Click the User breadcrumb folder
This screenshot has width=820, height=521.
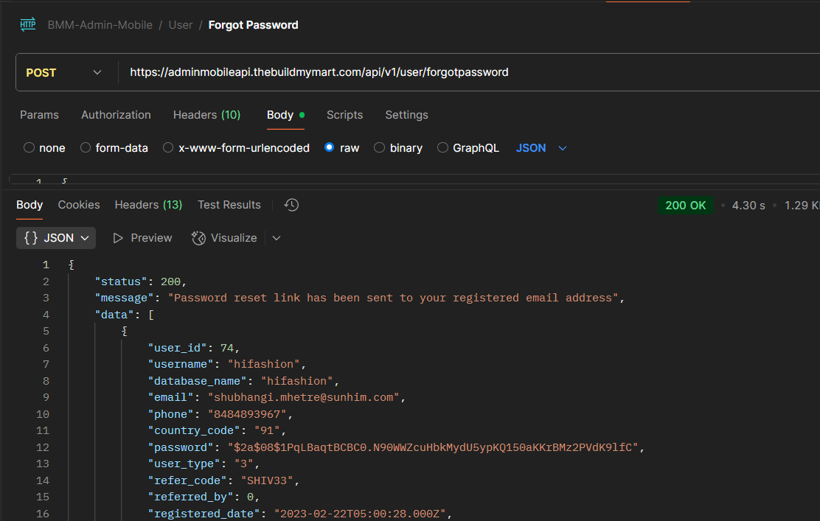pos(181,25)
